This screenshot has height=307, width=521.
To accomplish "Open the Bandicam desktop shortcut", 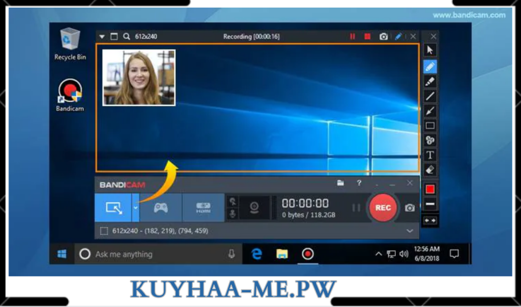I will [x=70, y=95].
